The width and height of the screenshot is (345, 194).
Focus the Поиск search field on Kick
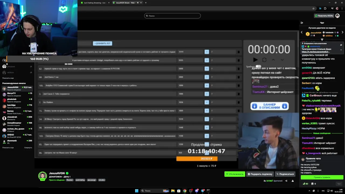(x=172, y=16)
